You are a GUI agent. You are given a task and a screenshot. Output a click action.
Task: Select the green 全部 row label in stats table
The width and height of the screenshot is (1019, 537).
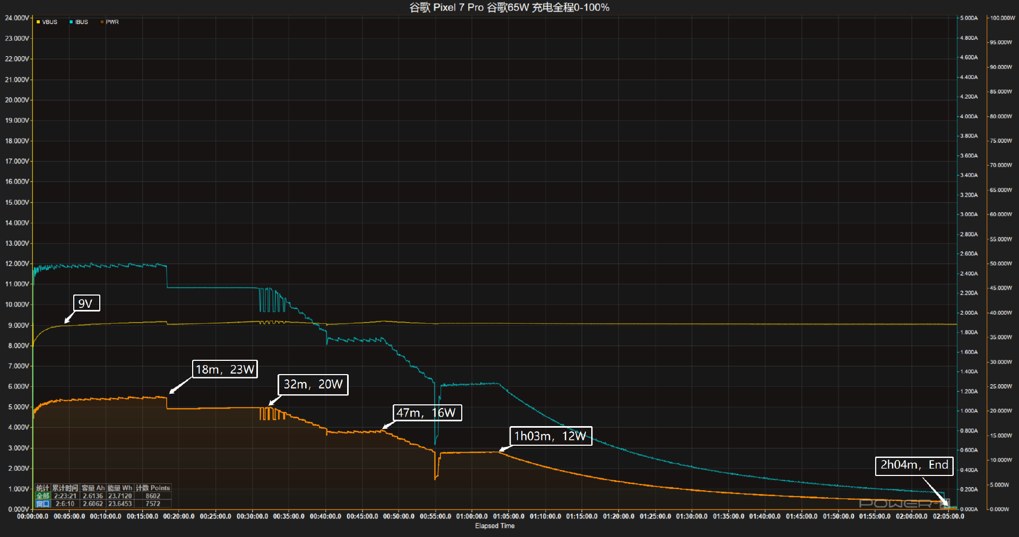(42, 496)
